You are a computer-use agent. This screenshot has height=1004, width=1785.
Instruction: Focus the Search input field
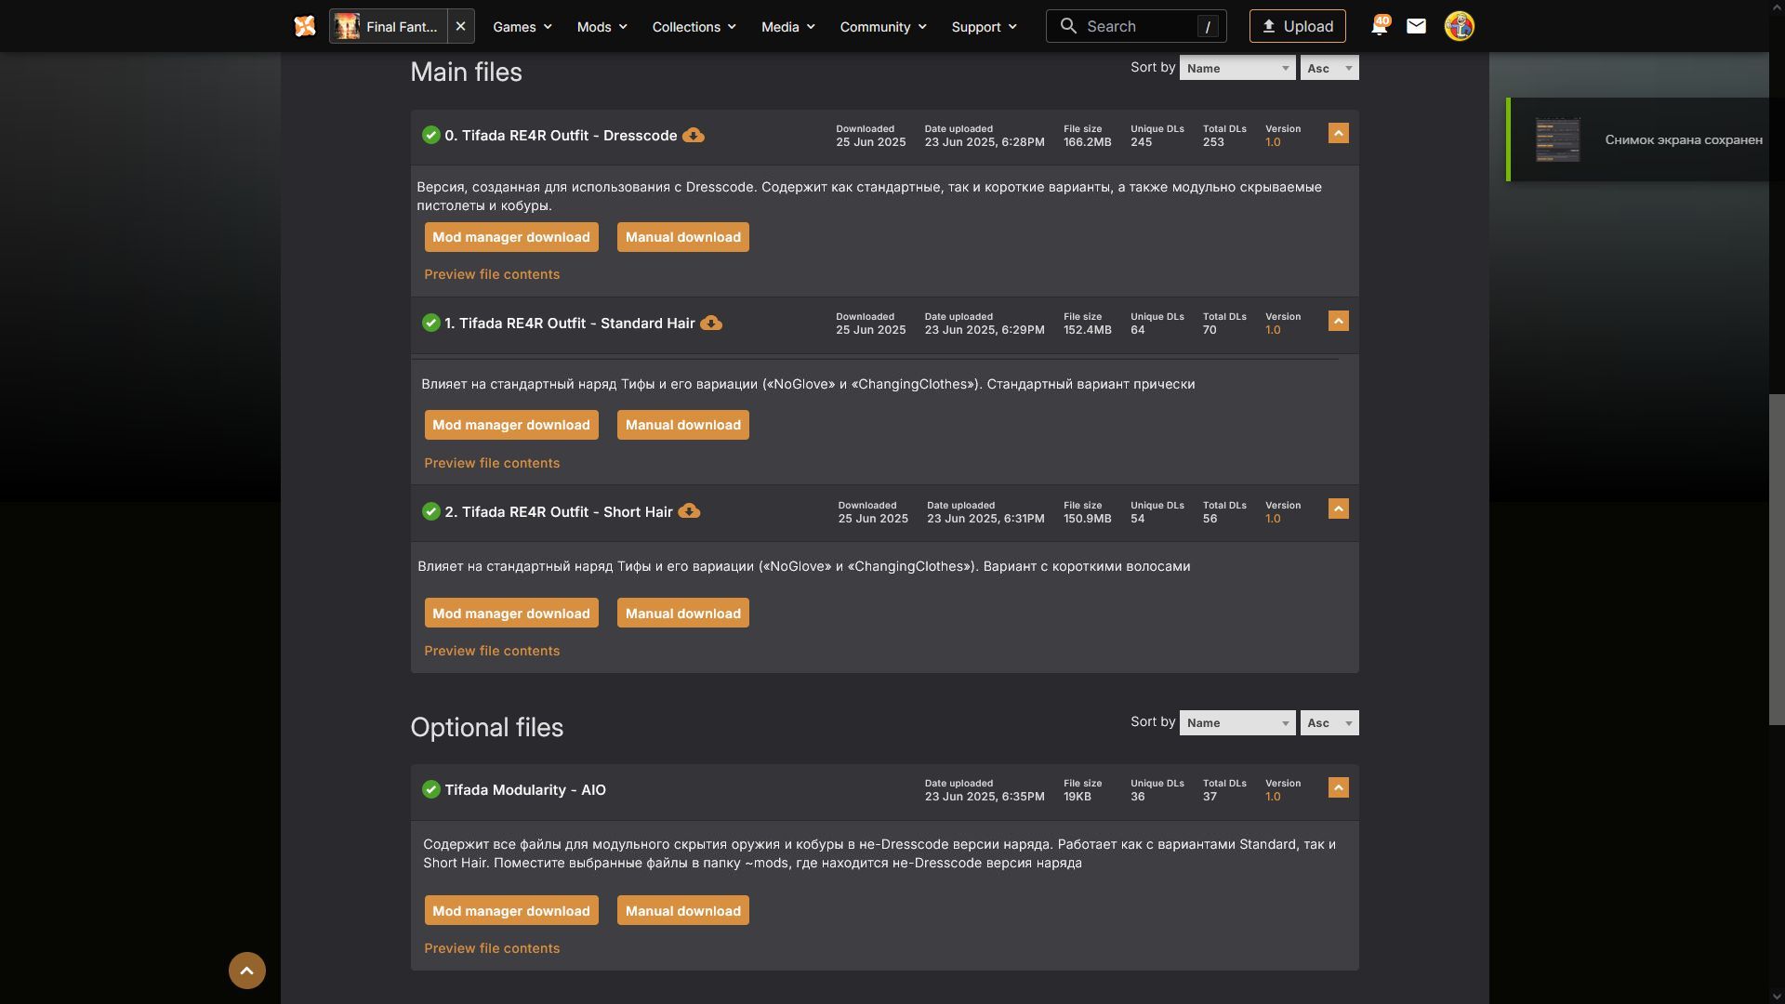coord(1136,26)
